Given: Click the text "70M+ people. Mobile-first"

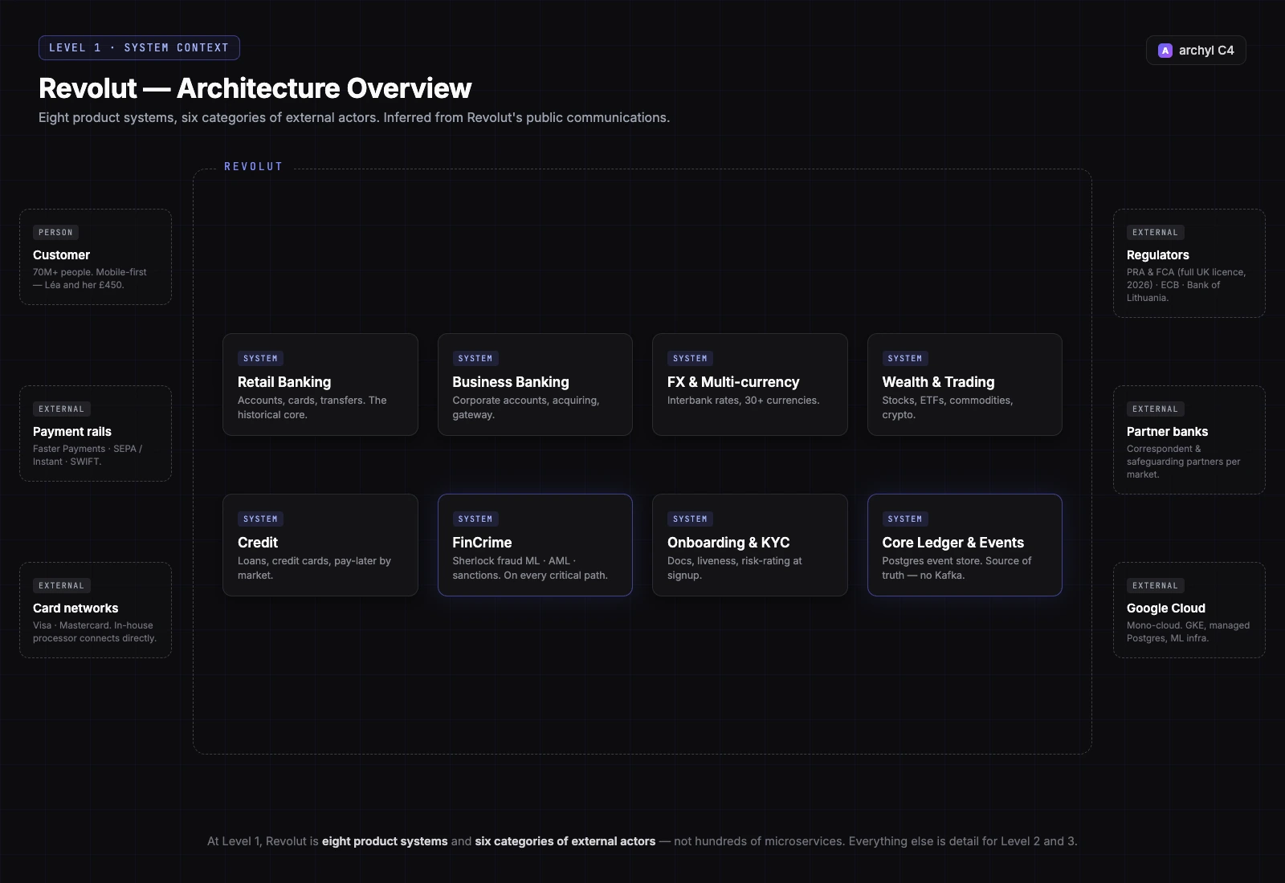Looking at the screenshot, I should 90,272.
